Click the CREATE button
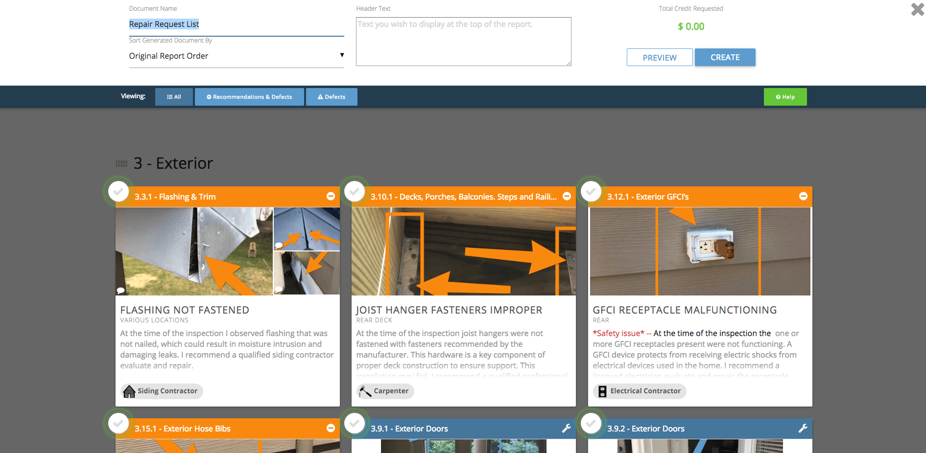926x453 pixels. 725,57
